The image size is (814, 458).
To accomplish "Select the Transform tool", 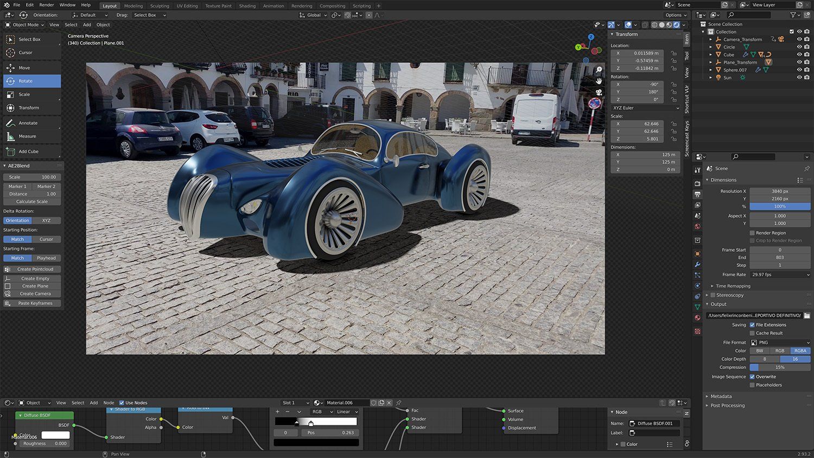I will [x=29, y=108].
